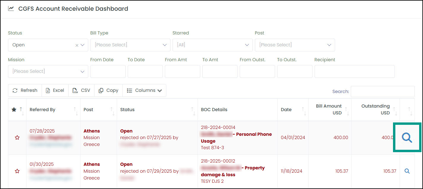
Task: Export table with Excel button
Action: (55, 90)
